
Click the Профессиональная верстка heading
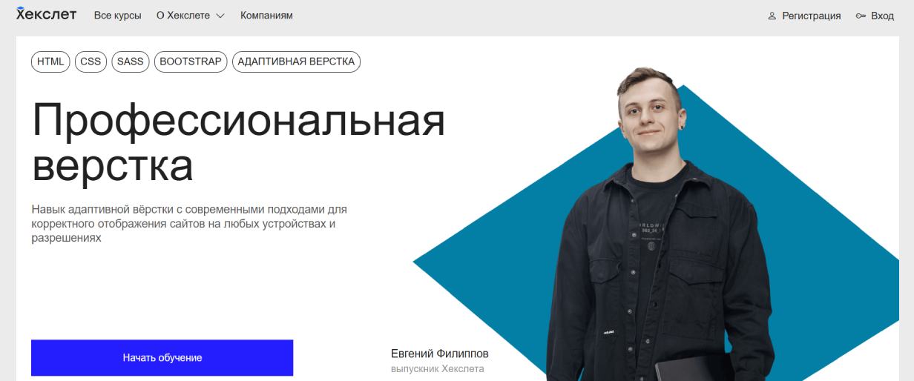click(x=238, y=142)
